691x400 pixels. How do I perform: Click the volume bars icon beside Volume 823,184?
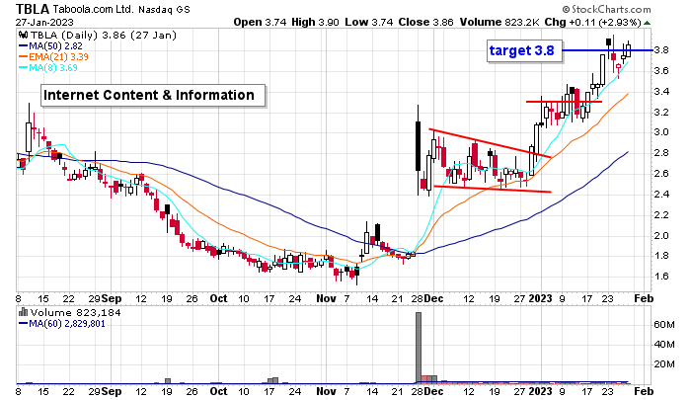tap(23, 312)
